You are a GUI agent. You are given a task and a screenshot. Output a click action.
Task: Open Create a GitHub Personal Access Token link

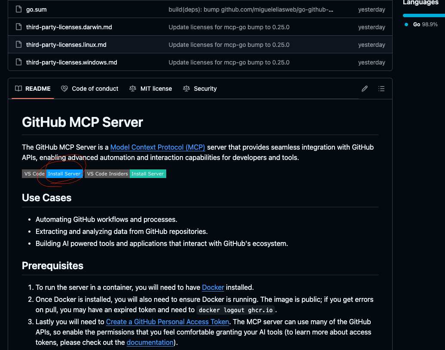pyautogui.click(x=168, y=322)
